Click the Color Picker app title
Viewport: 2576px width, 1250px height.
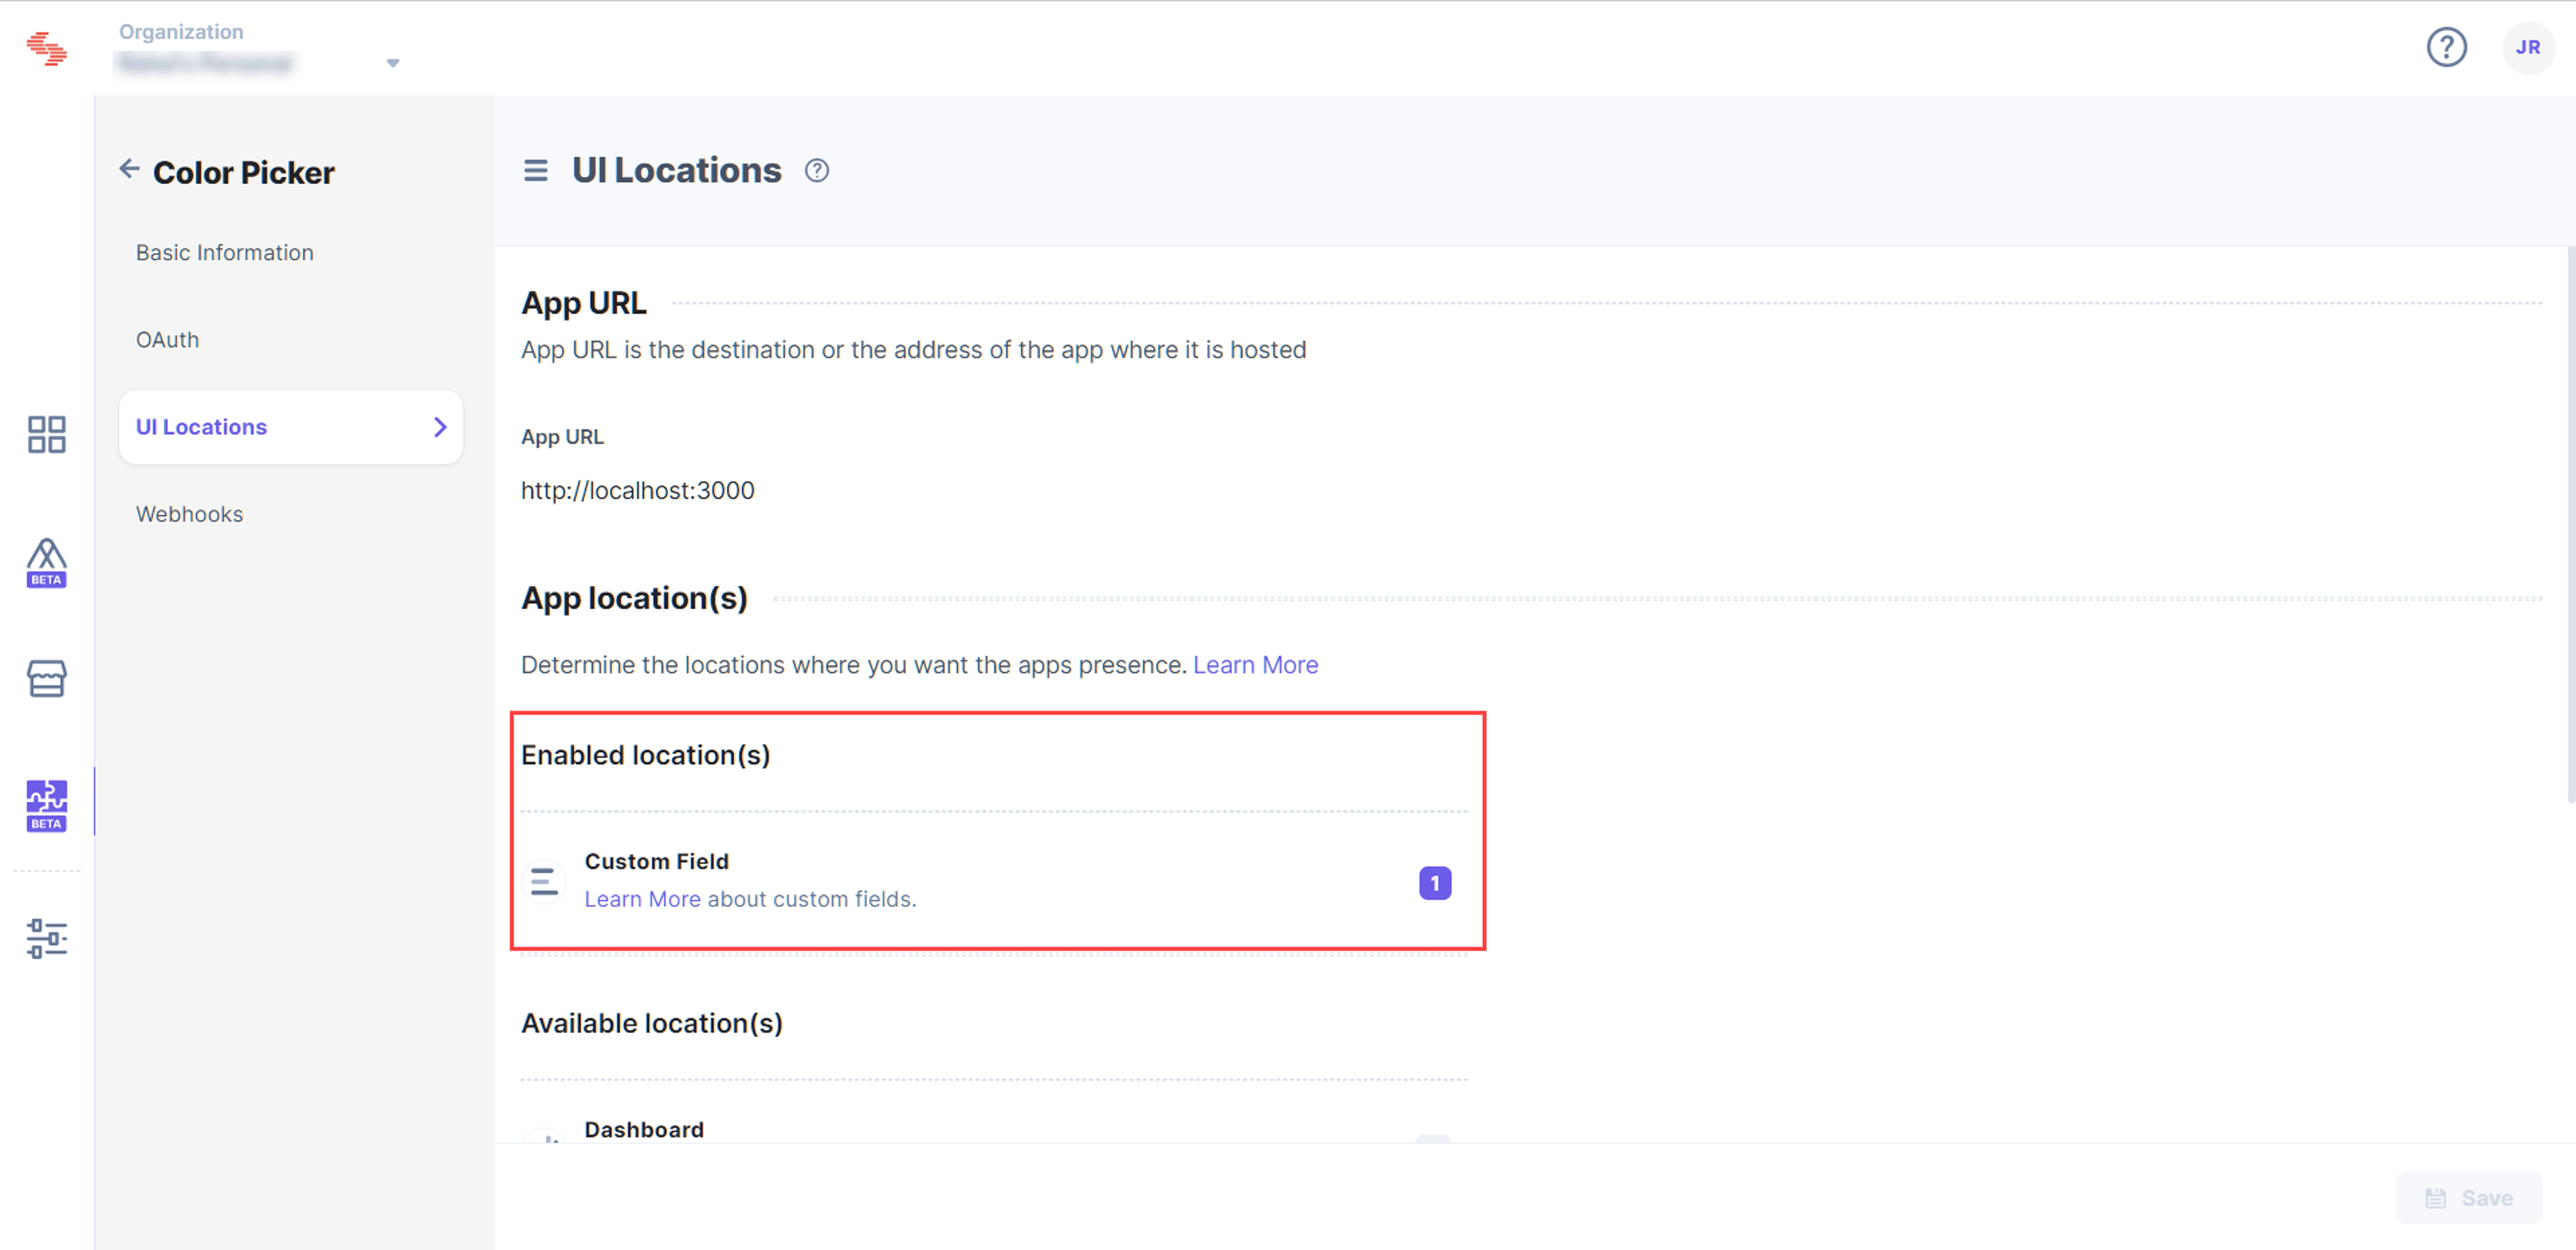click(x=244, y=172)
